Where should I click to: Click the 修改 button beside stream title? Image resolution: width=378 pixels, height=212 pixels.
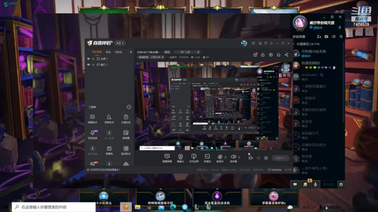tap(167, 52)
